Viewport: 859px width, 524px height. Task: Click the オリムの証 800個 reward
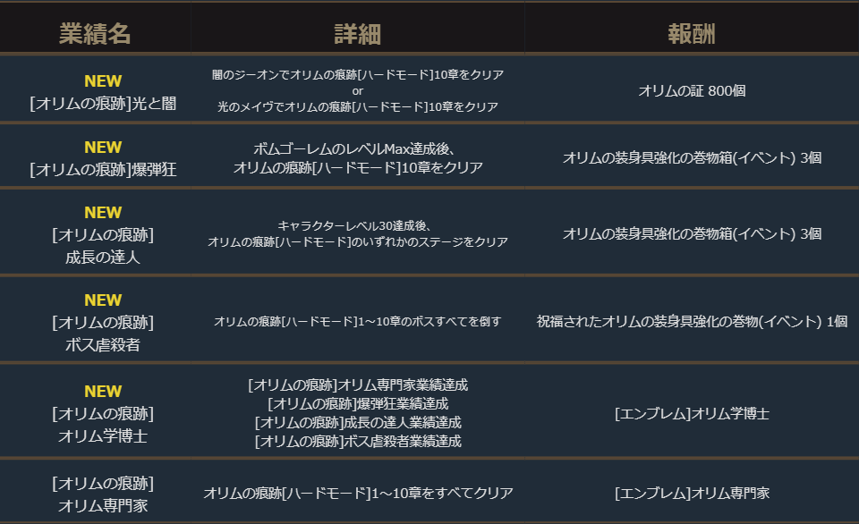point(692,90)
